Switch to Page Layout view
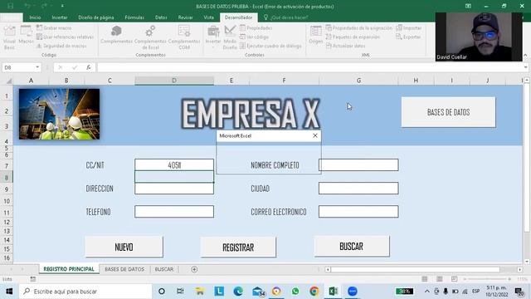The height and width of the screenshot is (299, 531). (439, 279)
